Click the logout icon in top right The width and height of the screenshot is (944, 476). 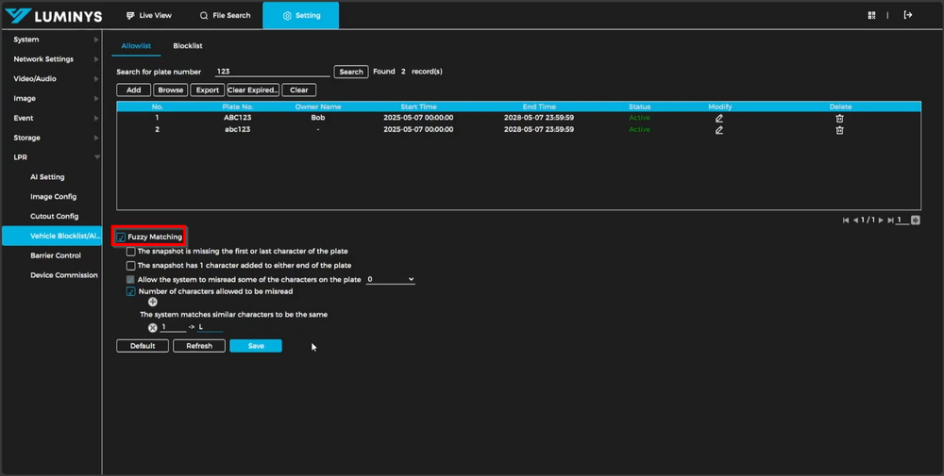tap(908, 15)
